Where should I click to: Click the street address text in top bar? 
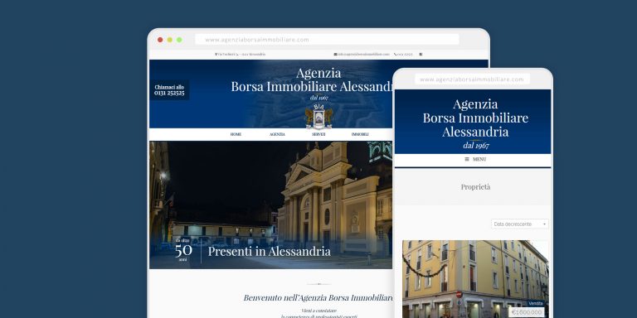click(240, 55)
